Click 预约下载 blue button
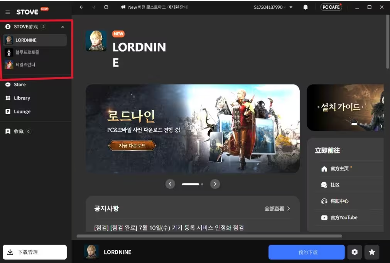This screenshot has width=390, height=263. [x=306, y=252]
